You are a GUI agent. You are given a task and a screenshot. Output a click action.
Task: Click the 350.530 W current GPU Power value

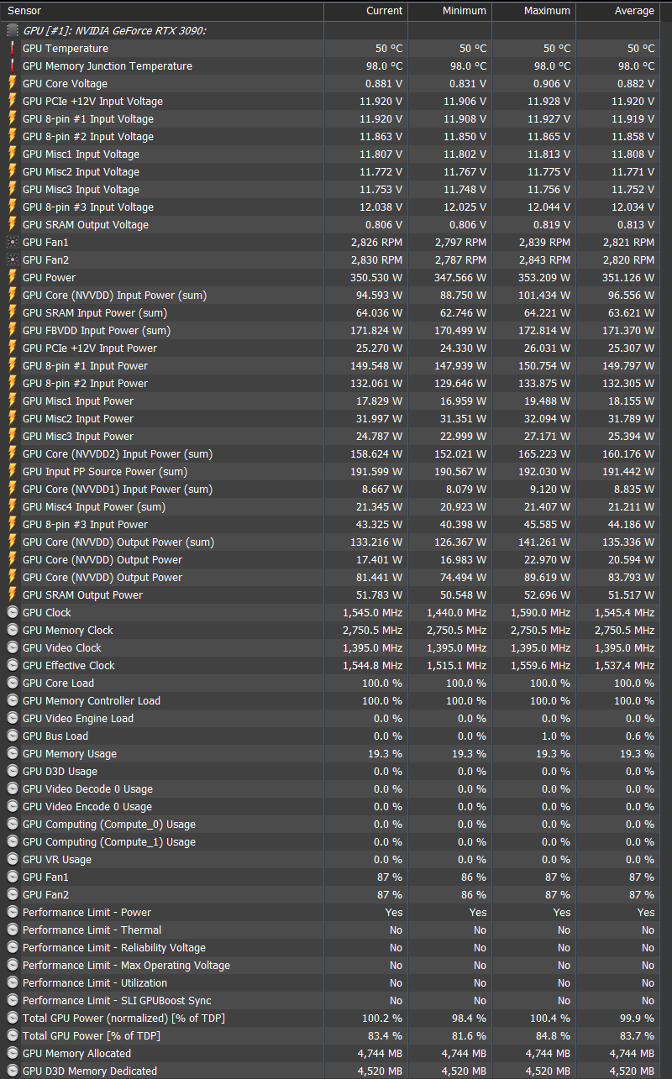click(x=376, y=277)
